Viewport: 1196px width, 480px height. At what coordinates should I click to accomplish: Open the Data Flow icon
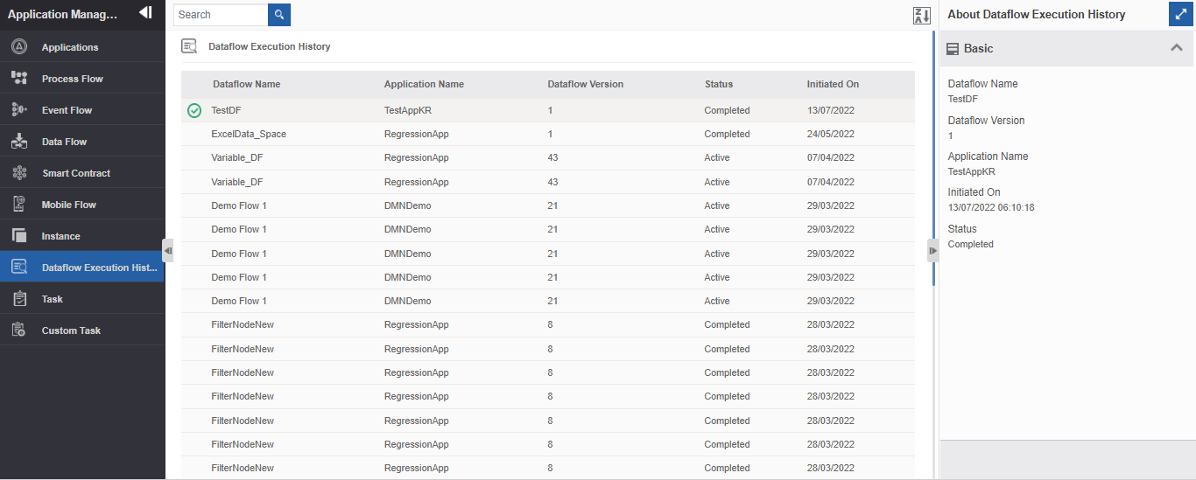coord(19,141)
